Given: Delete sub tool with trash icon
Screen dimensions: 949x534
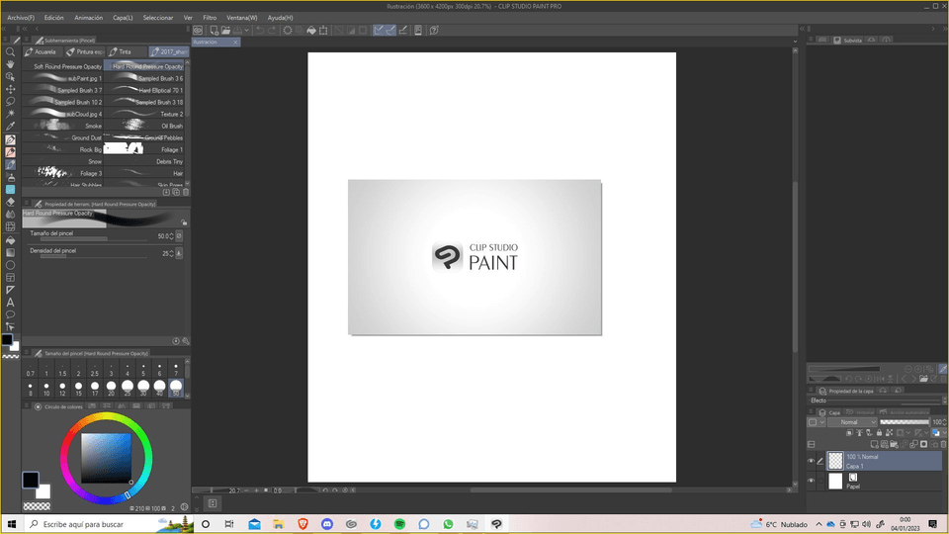Looking at the screenshot, I should (186, 193).
